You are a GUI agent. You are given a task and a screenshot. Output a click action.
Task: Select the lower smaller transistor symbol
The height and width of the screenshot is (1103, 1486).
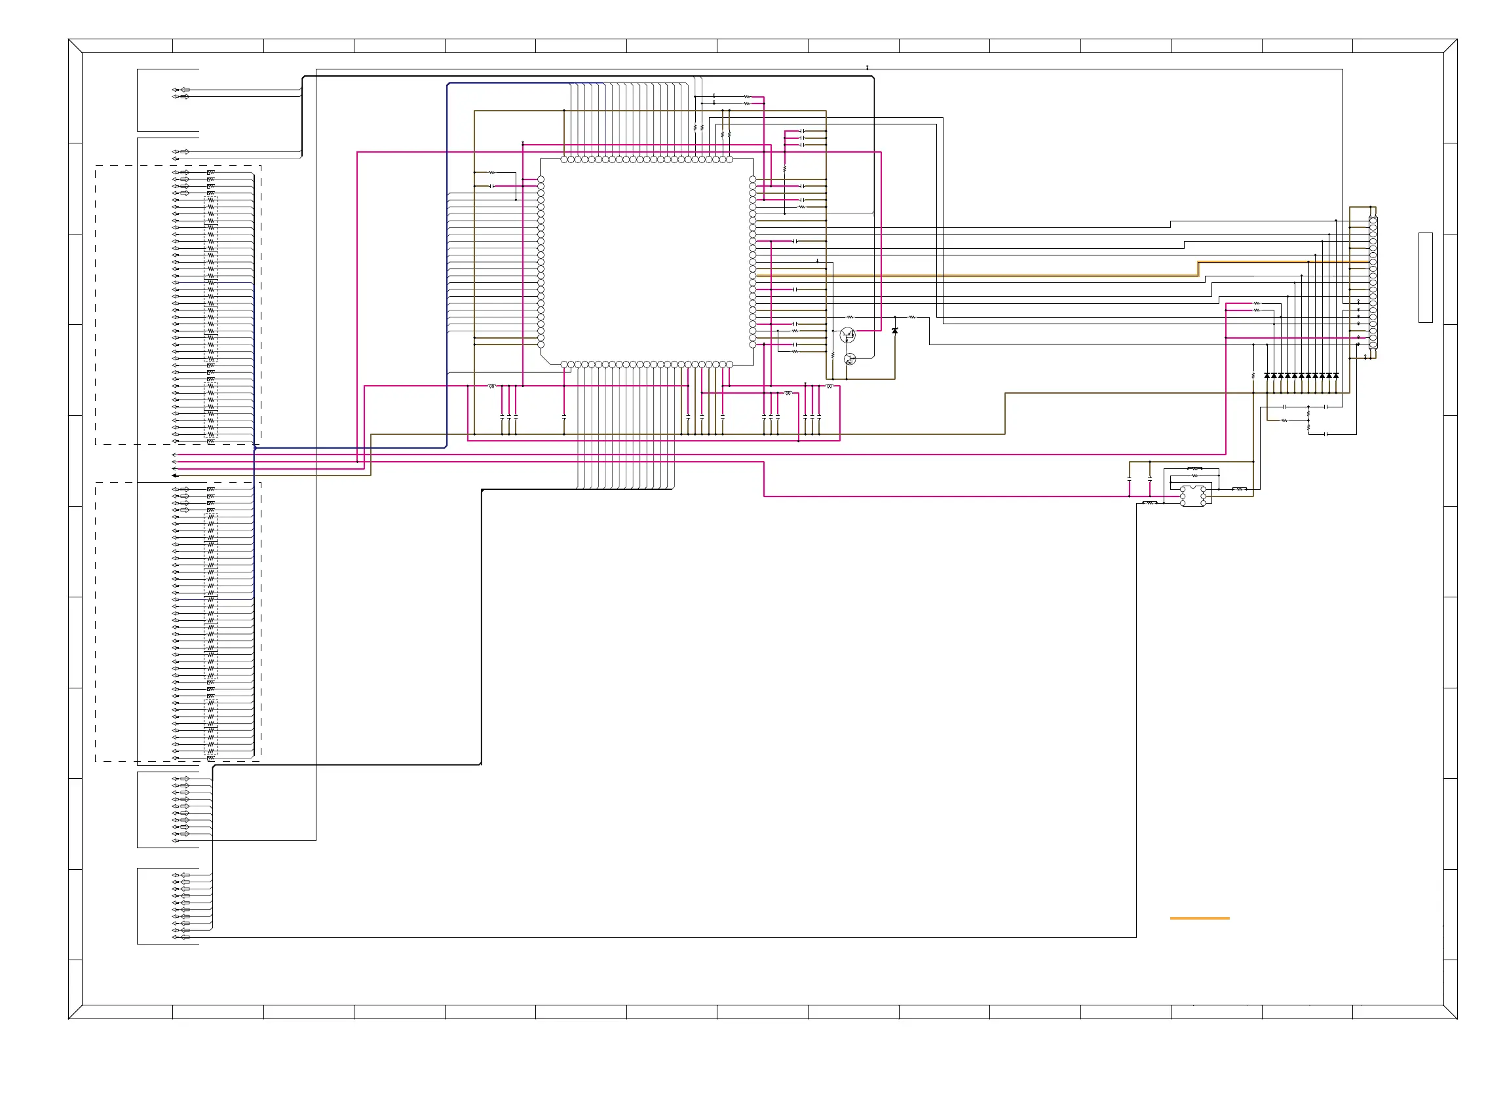point(850,359)
